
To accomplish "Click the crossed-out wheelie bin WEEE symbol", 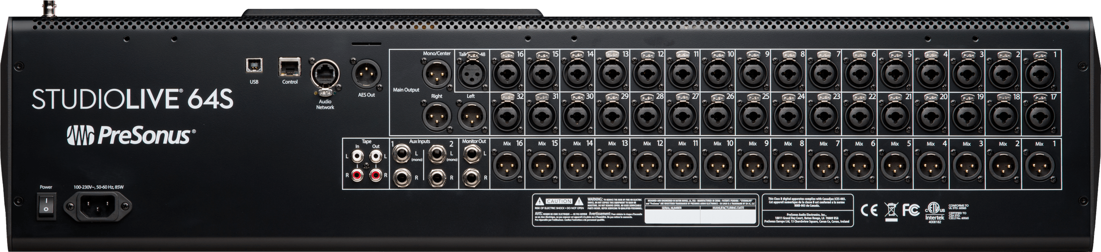I will [890, 211].
